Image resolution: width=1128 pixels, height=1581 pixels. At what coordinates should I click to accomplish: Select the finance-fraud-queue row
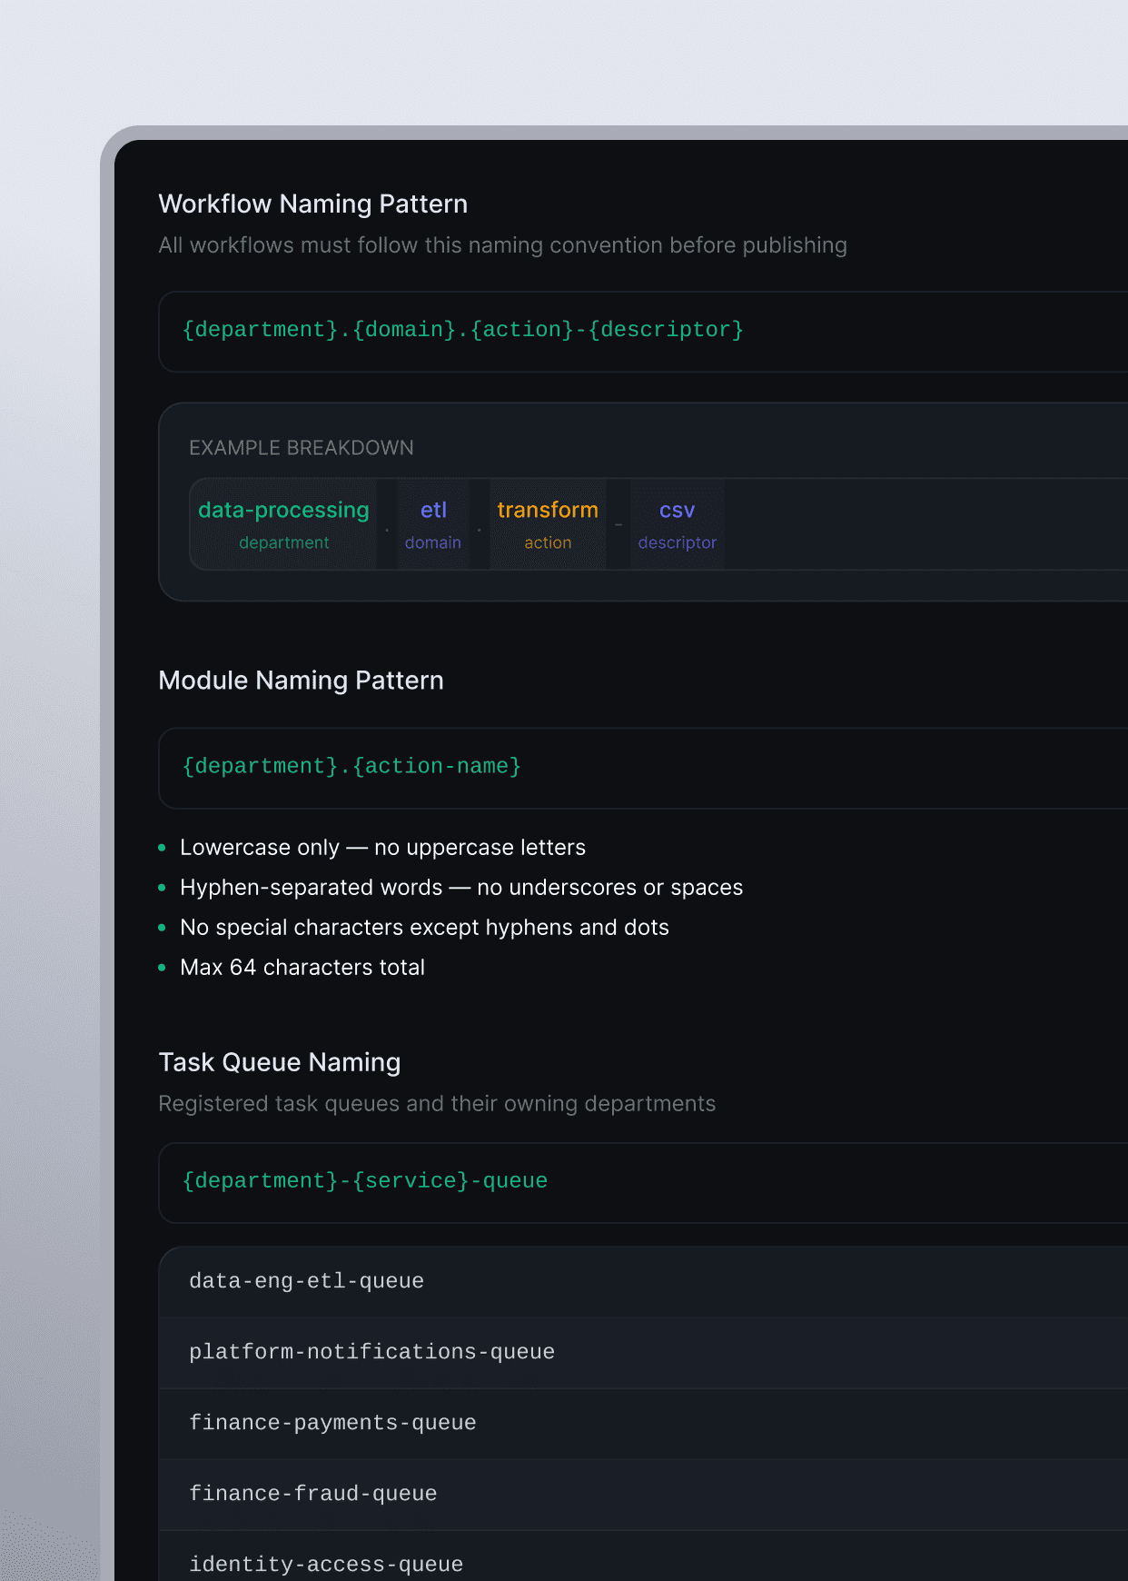[x=643, y=1495]
